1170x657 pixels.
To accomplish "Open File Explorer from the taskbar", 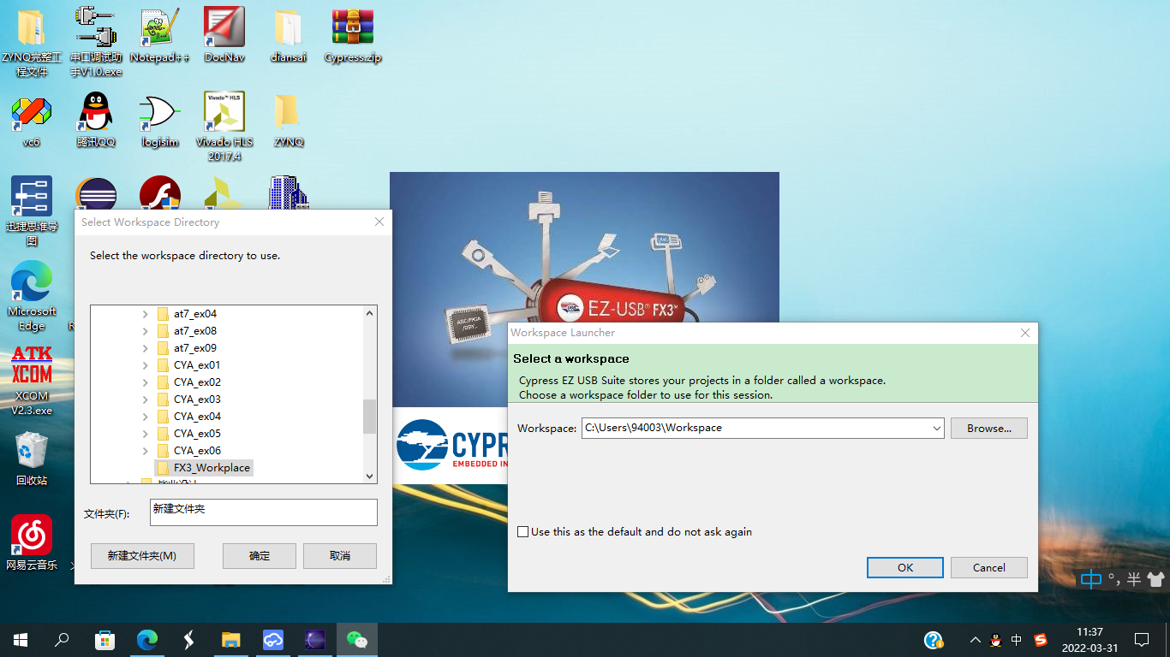I will 230,639.
